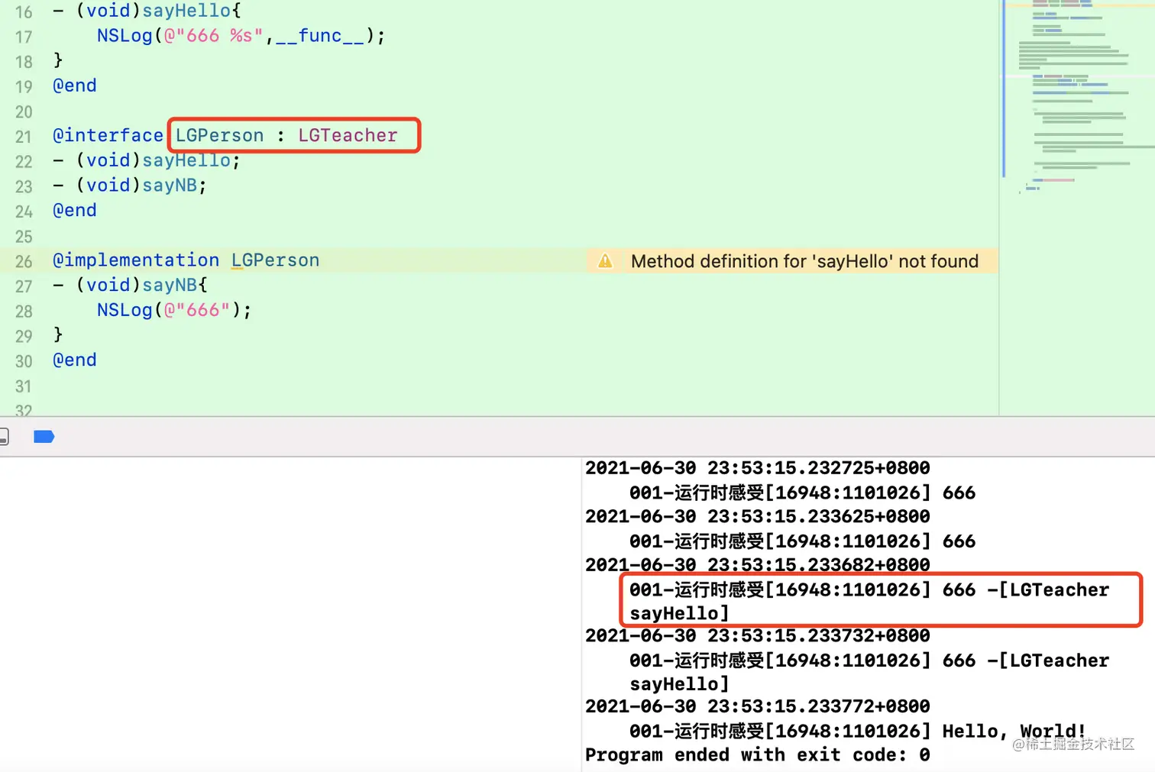This screenshot has height=772, width=1155.
Task: Click the yellow warning triangle on line 26
Action: tap(605, 261)
